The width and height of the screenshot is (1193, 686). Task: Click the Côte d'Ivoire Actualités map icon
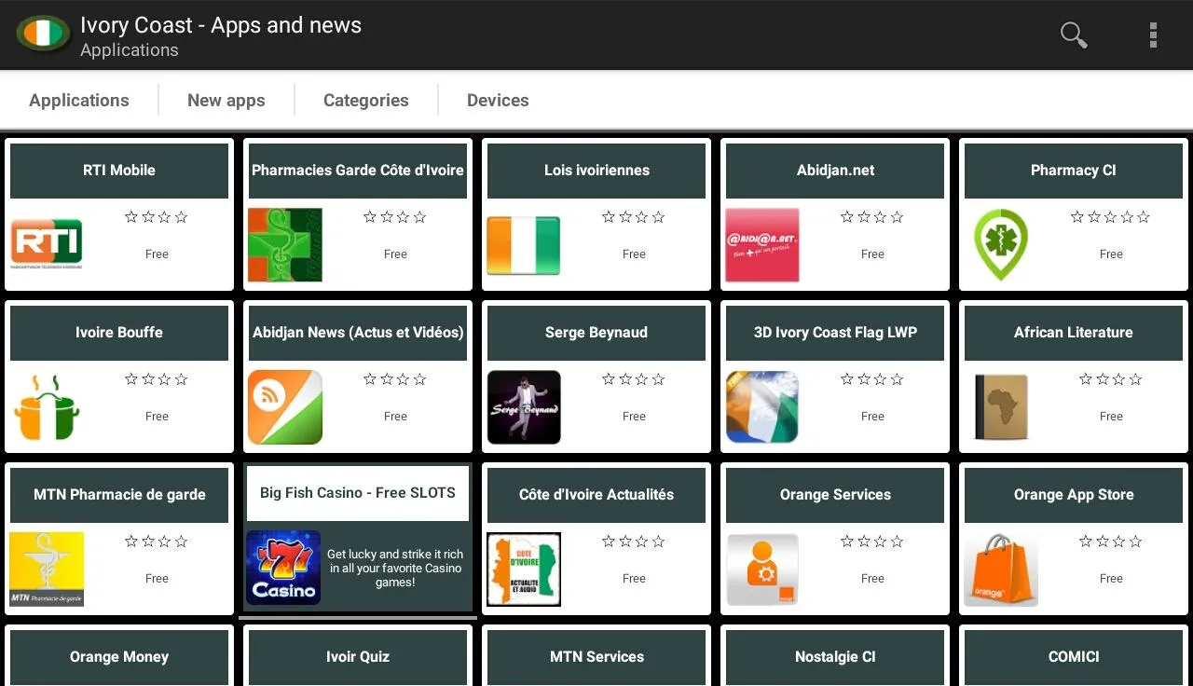pos(524,569)
